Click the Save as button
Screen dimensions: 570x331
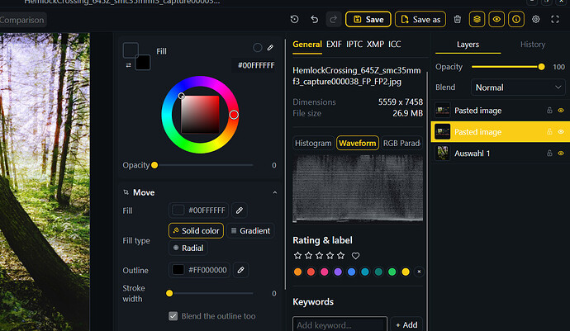pos(420,19)
